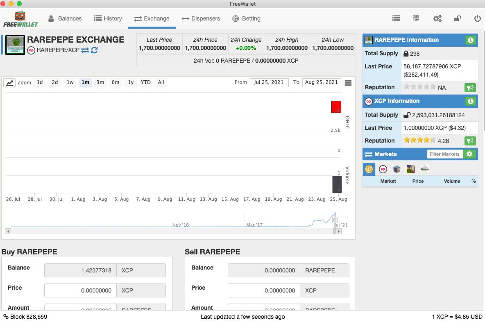
Task: Open the History tab
Action: point(108,18)
